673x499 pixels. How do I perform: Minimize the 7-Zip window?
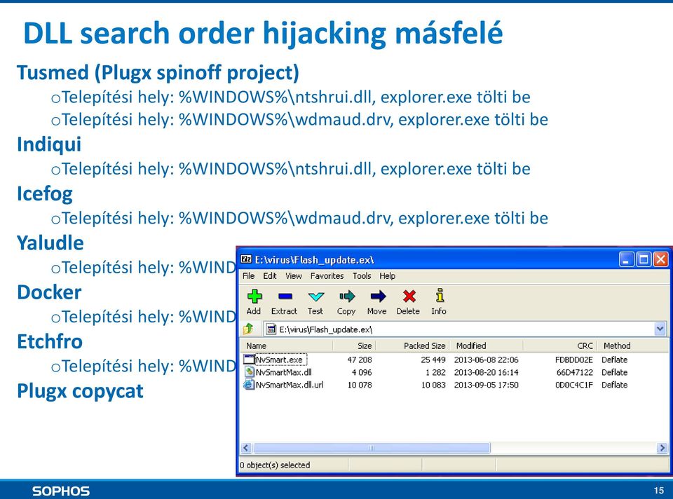pyautogui.click(x=626, y=259)
